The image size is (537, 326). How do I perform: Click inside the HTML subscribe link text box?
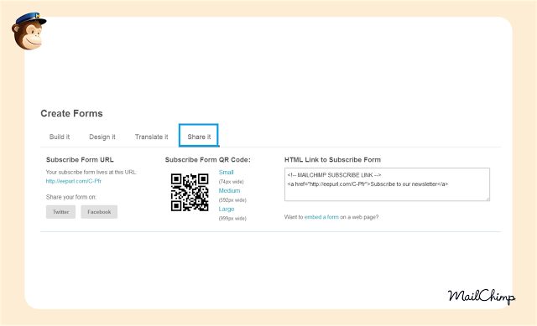(387, 184)
